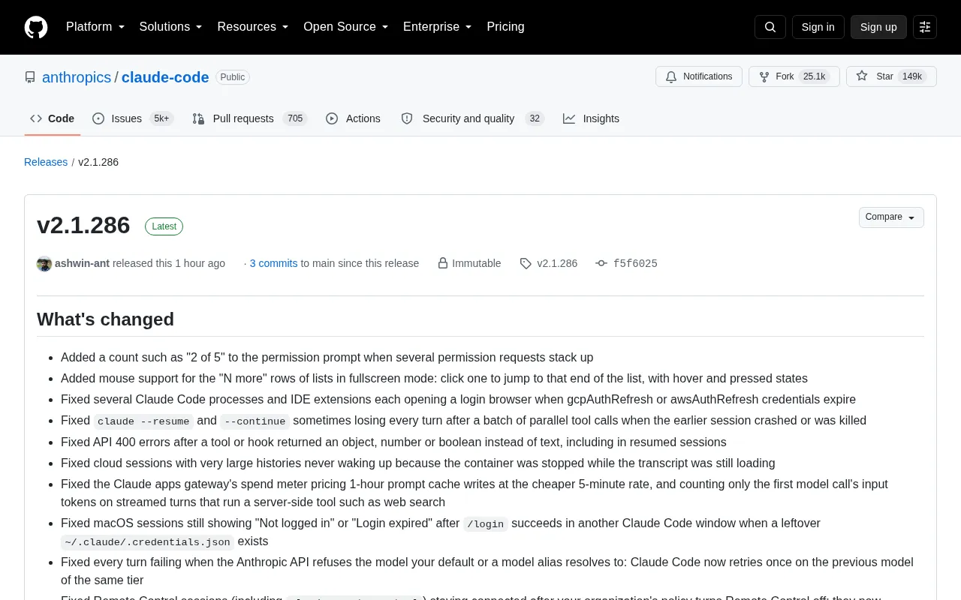Click the commit icon beside f5f6025

601,263
